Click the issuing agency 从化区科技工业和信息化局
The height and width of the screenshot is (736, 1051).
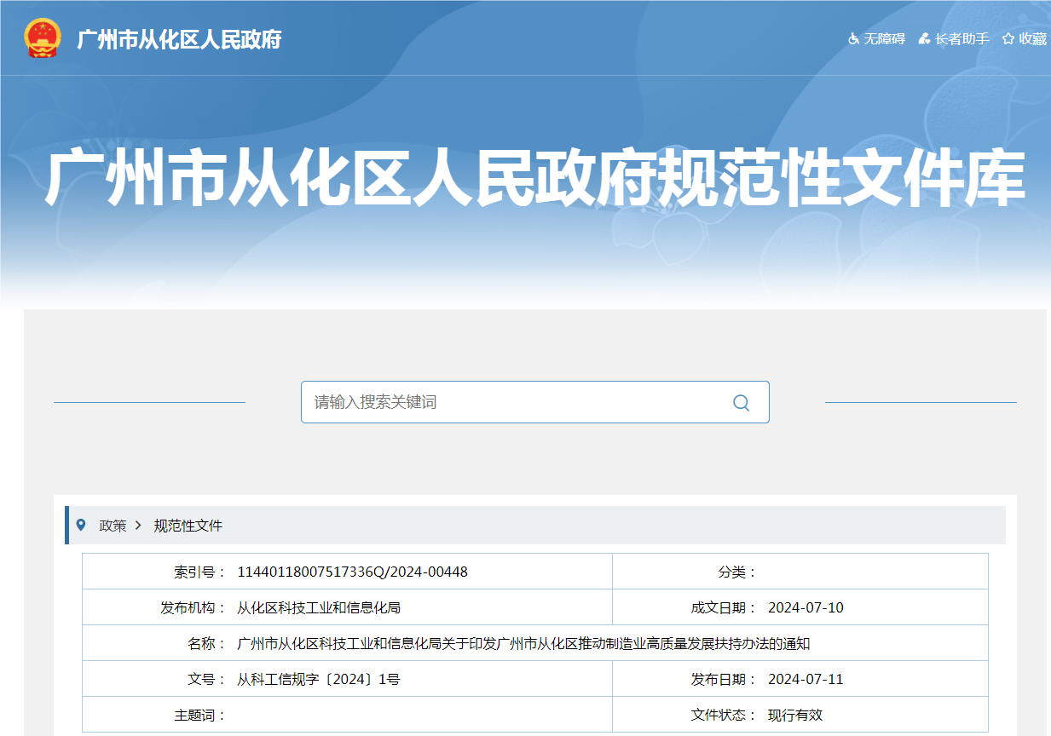[319, 607]
